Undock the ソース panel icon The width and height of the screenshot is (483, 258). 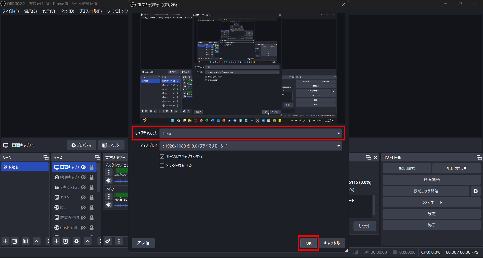[x=98, y=157]
